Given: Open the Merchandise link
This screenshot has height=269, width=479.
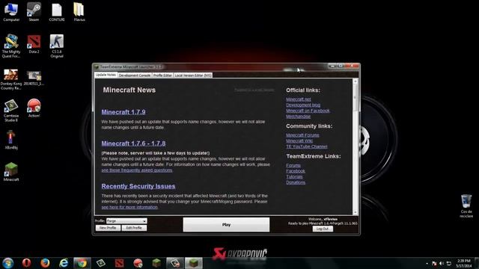Looking at the screenshot, I should [298, 117].
